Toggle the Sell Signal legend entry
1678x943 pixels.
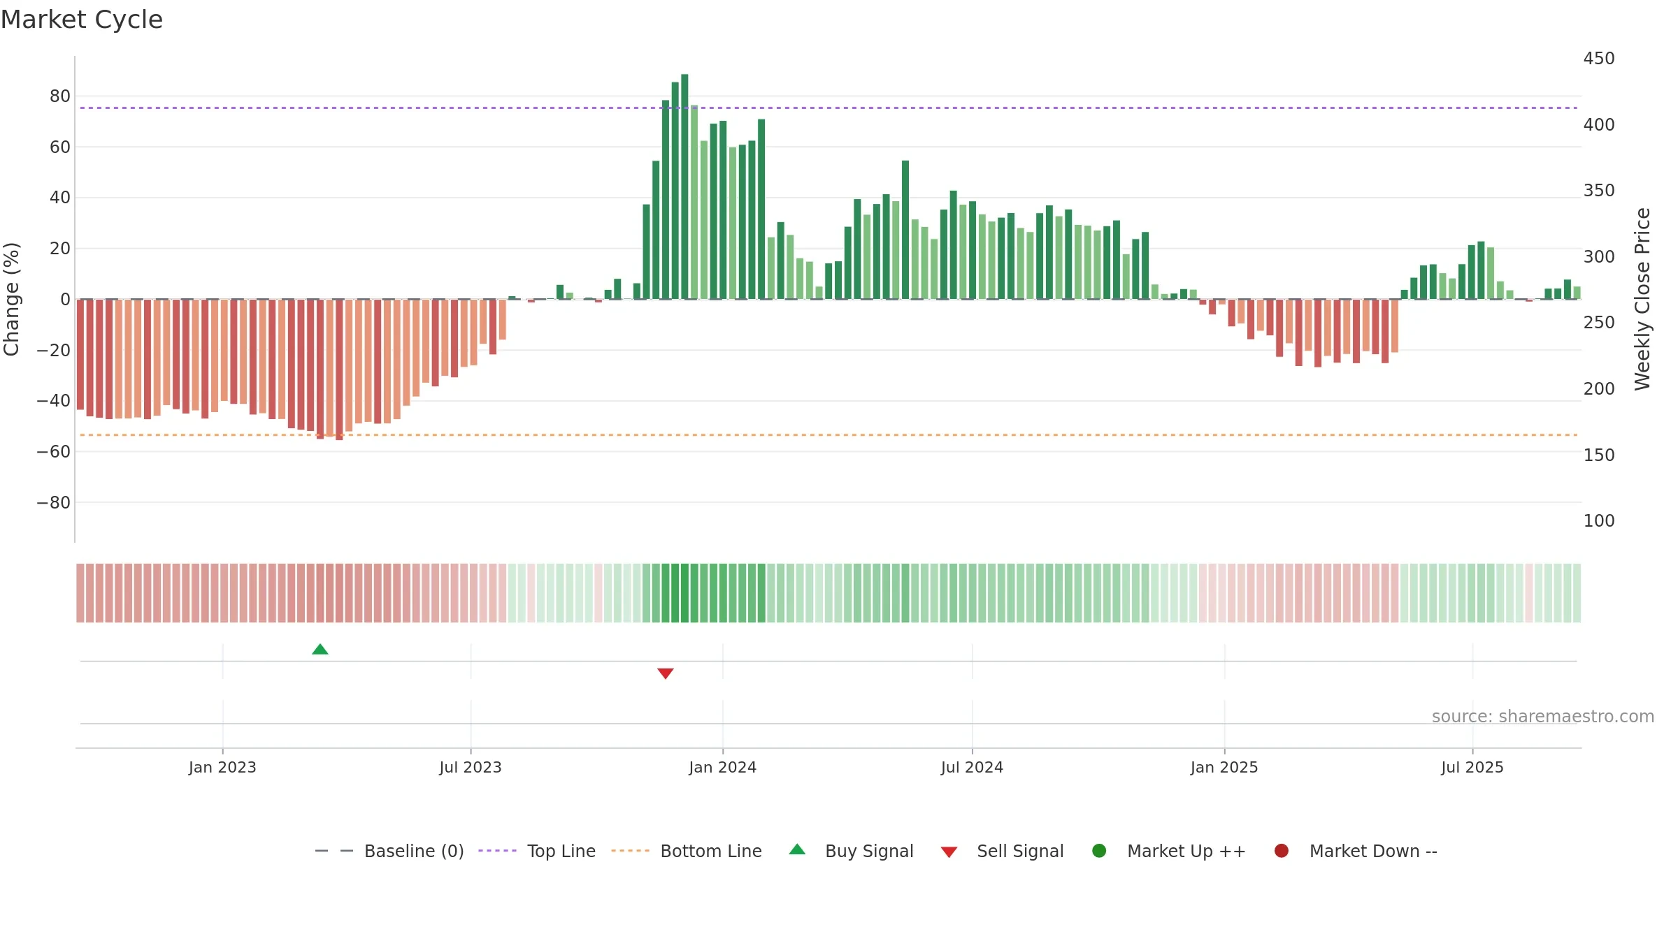click(x=1002, y=851)
